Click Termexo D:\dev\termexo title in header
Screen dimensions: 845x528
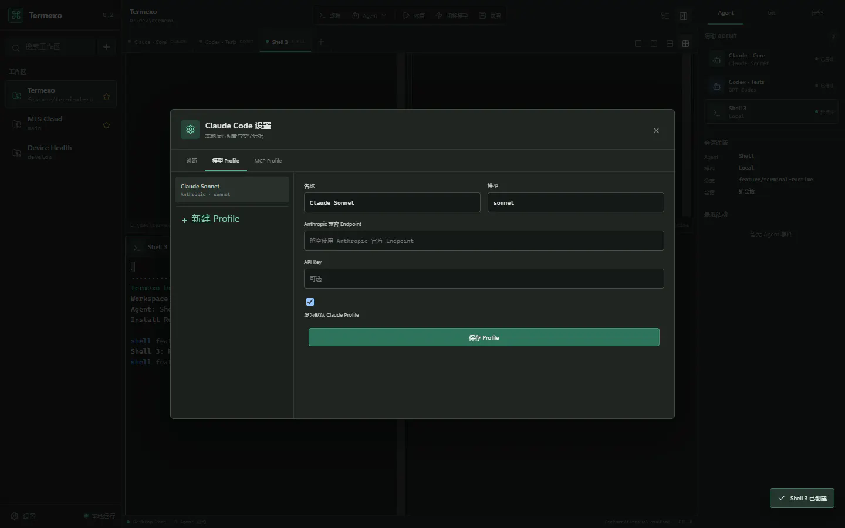[x=151, y=16]
